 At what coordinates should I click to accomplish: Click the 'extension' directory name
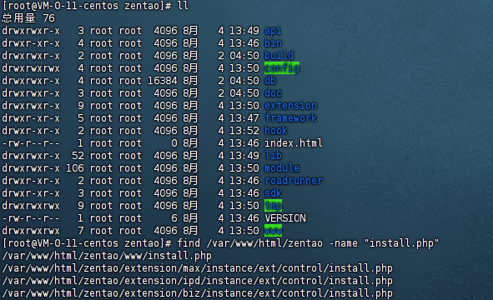pos(290,106)
